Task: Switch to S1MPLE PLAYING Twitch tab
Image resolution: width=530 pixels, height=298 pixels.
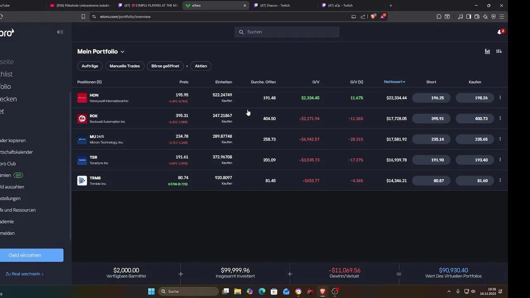Action: pos(148,5)
